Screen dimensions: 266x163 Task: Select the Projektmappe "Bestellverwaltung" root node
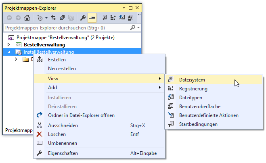[x=65, y=38]
